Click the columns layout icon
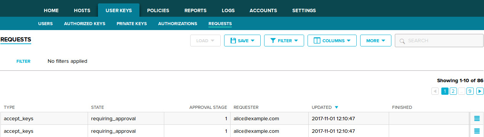484x137 pixels. 317,41
